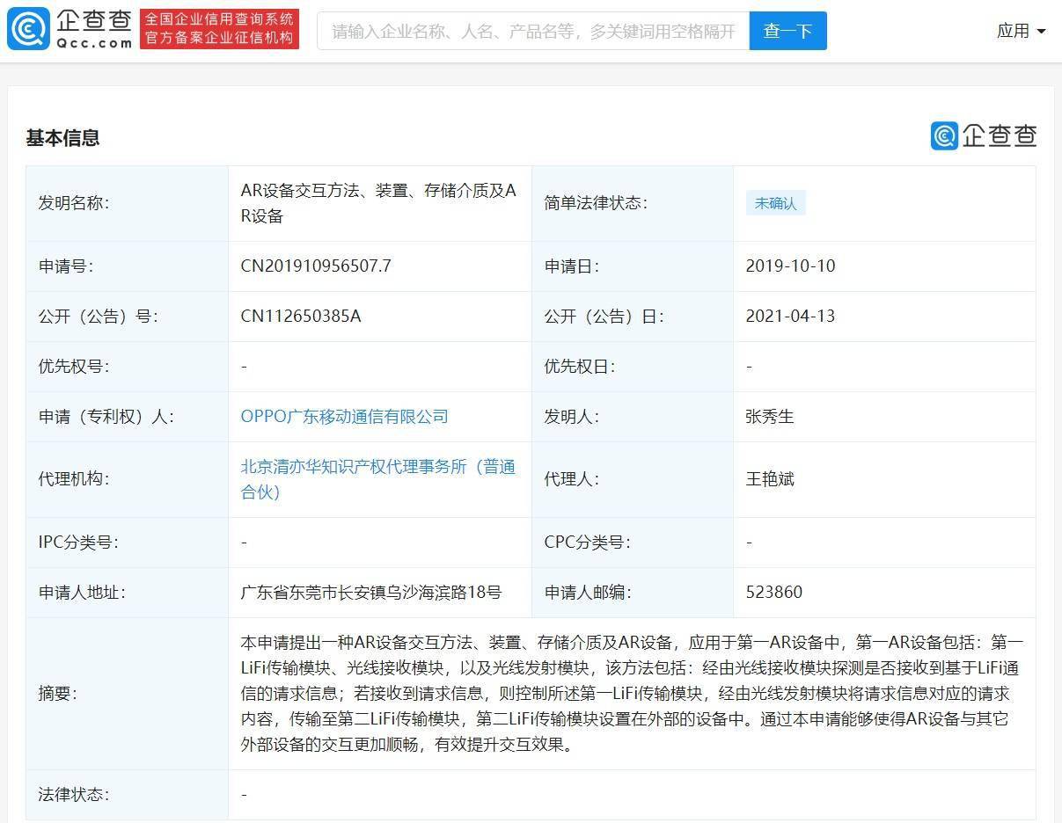Image resolution: width=1062 pixels, height=823 pixels.
Task: Click the 公开（公告）号 label cell
Action: pos(127,317)
